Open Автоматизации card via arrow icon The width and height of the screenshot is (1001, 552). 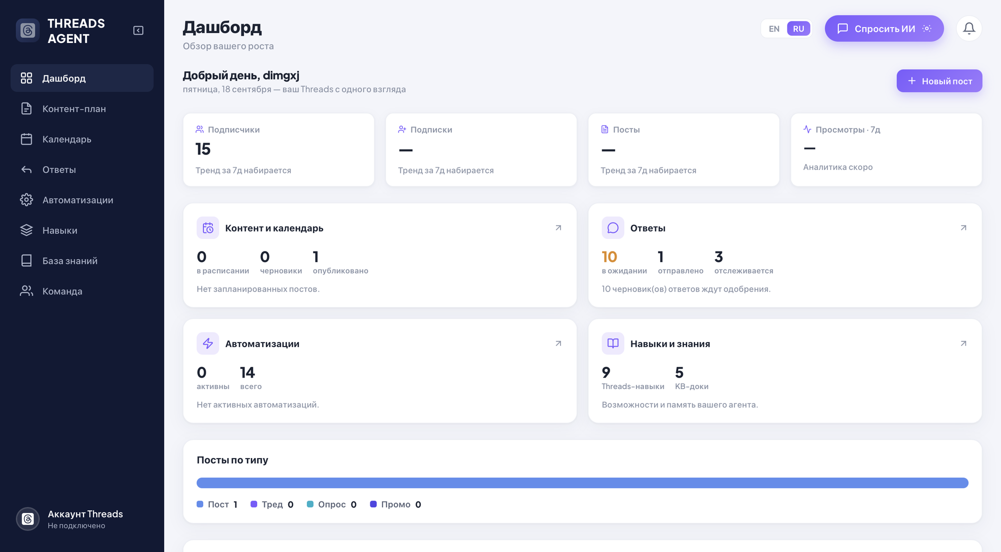coord(558,343)
